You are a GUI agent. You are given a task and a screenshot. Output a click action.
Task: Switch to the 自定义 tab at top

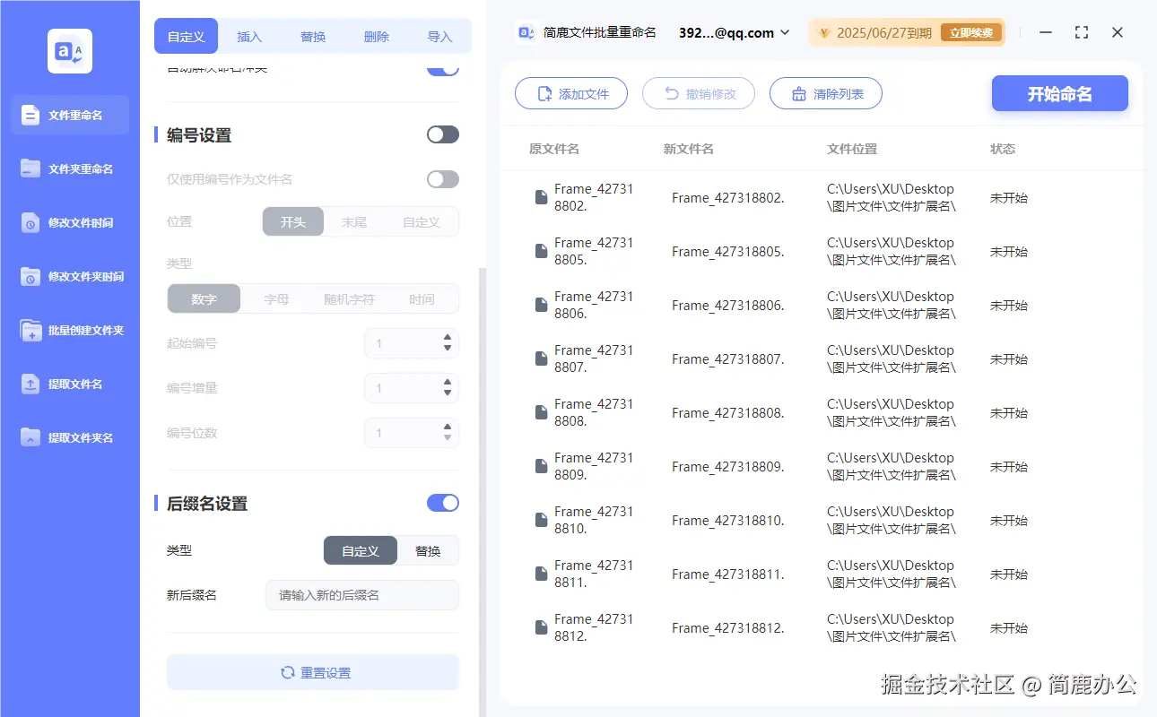[x=187, y=37]
